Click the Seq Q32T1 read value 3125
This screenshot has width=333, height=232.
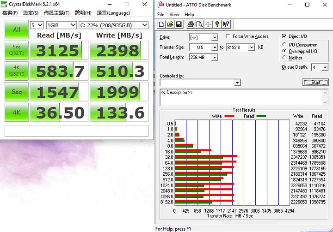click(x=59, y=50)
